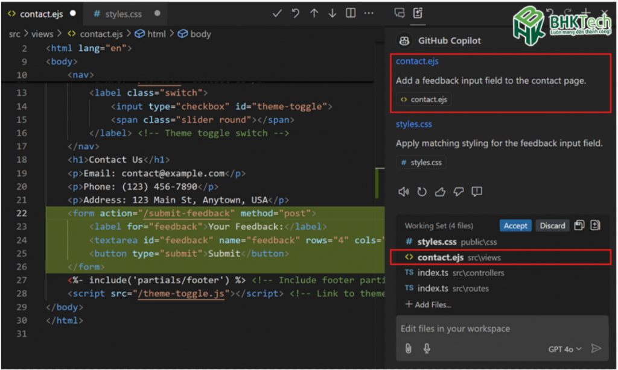Open the split editor icon
This screenshot has width=618, height=370.
point(351,13)
